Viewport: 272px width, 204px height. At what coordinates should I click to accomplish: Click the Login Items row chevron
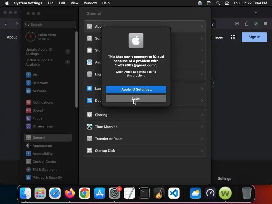click(x=202, y=74)
